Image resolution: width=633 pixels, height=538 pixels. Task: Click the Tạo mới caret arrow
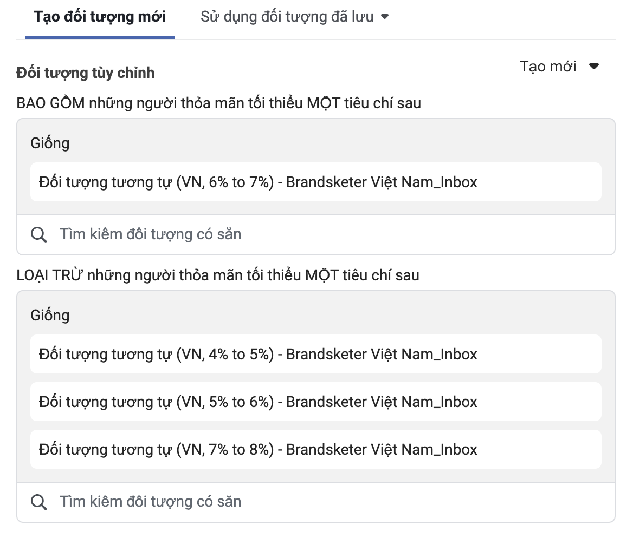click(x=594, y=67)
